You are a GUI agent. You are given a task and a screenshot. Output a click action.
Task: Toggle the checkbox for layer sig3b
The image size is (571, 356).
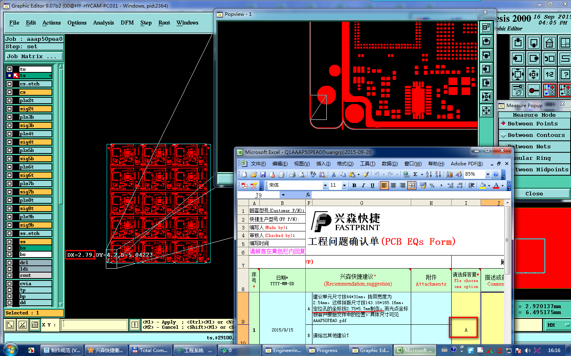[10, 125]
